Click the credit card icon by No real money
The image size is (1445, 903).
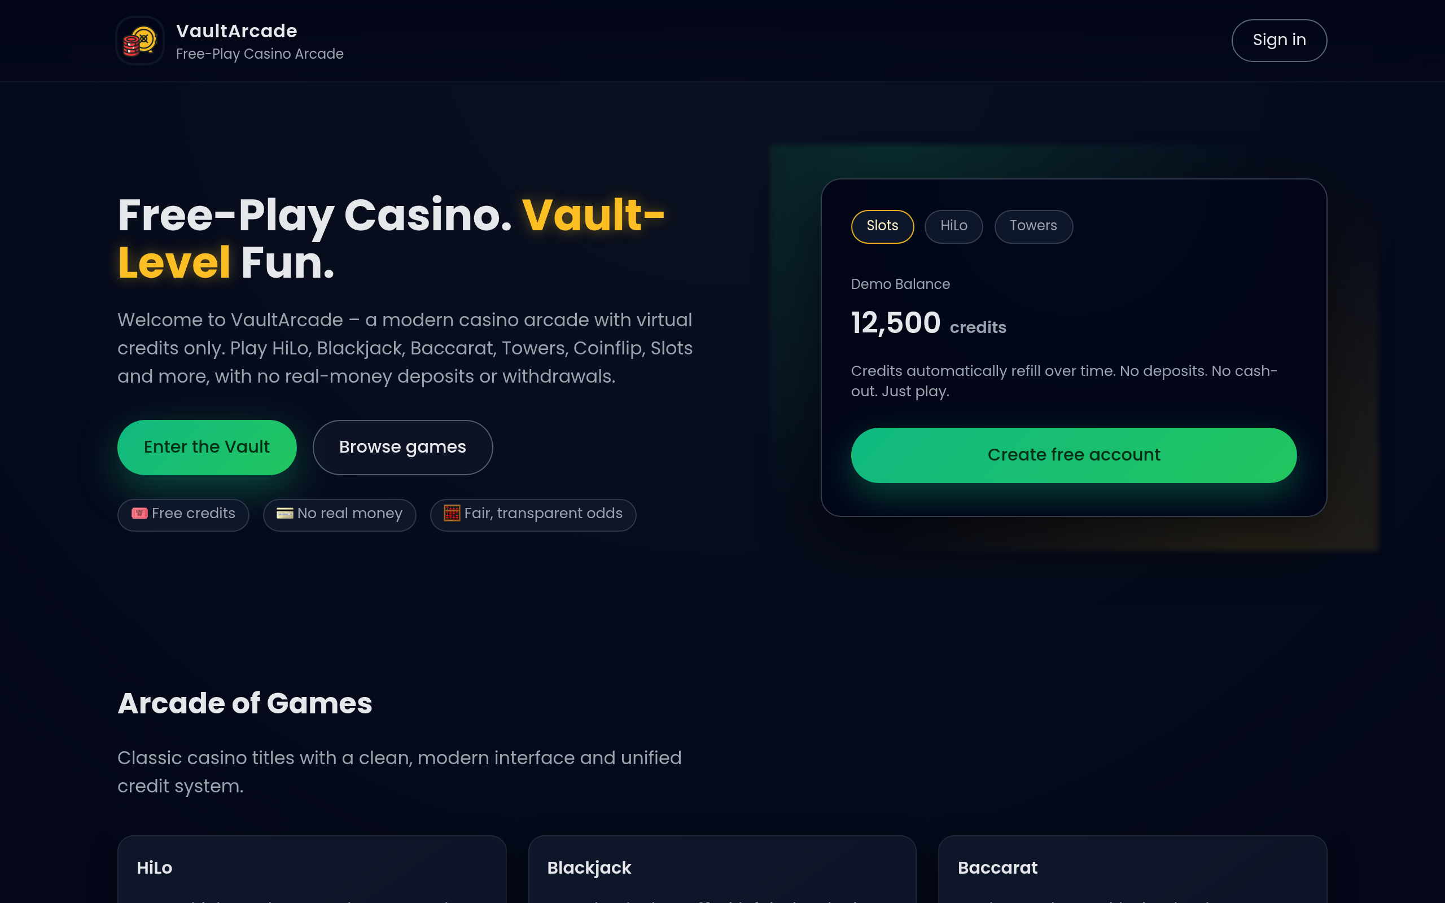pos(284,514)
